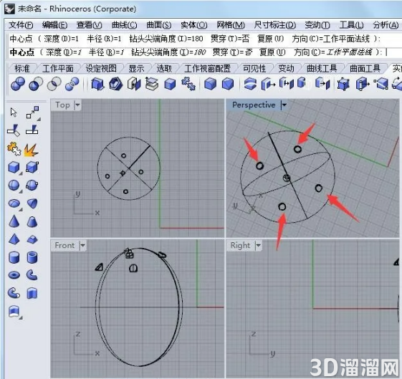
Task: Click the Boolean difference icon
Action: pos(36,84)
